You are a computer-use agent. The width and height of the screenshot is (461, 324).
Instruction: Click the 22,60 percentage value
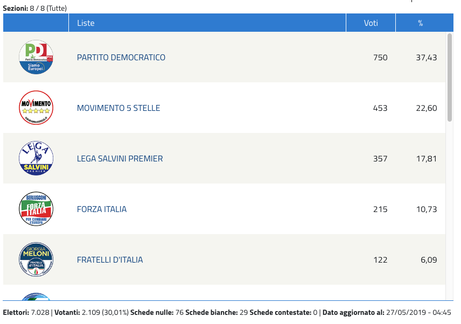(427, 108)
